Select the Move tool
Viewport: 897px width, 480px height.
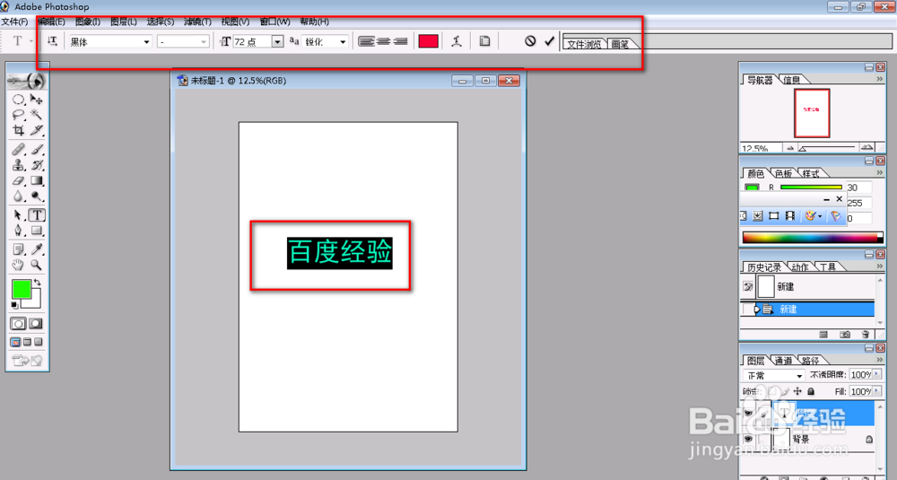[x=37, y=99]
